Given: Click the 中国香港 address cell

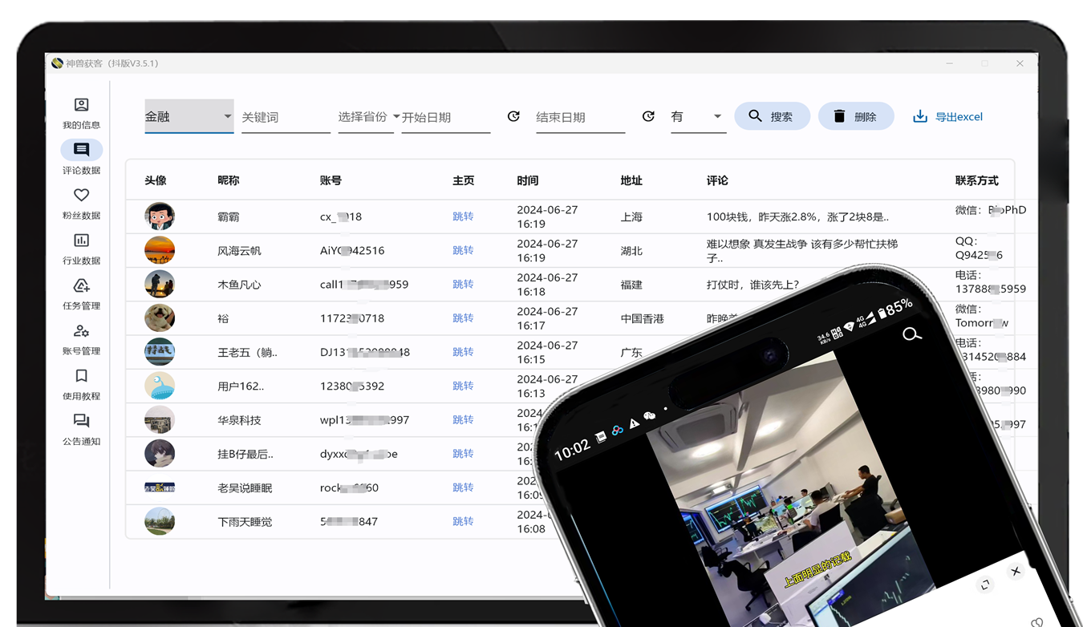Looking at the screenshot, I should click(643, 318).
